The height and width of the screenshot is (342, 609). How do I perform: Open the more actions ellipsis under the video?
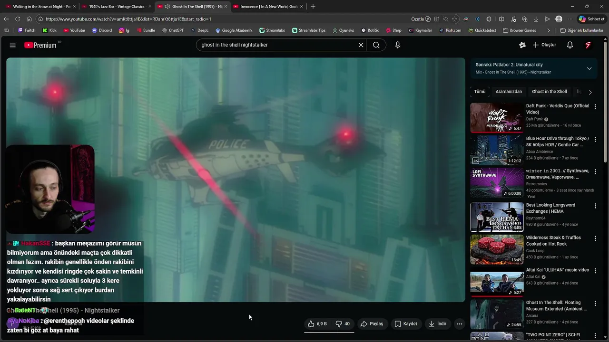[459, 324]
